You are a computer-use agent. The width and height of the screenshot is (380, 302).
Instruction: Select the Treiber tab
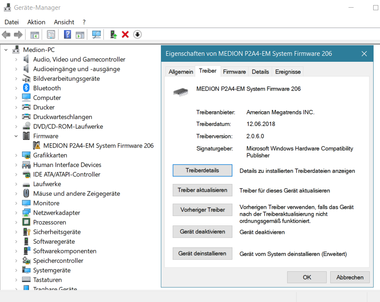(x=208, y=71)
